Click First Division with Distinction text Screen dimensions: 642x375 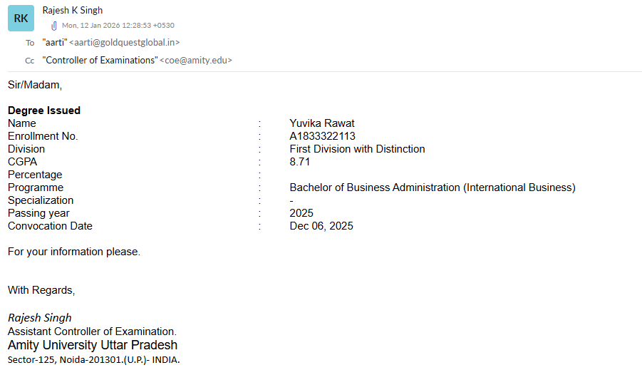coord(357,149)
